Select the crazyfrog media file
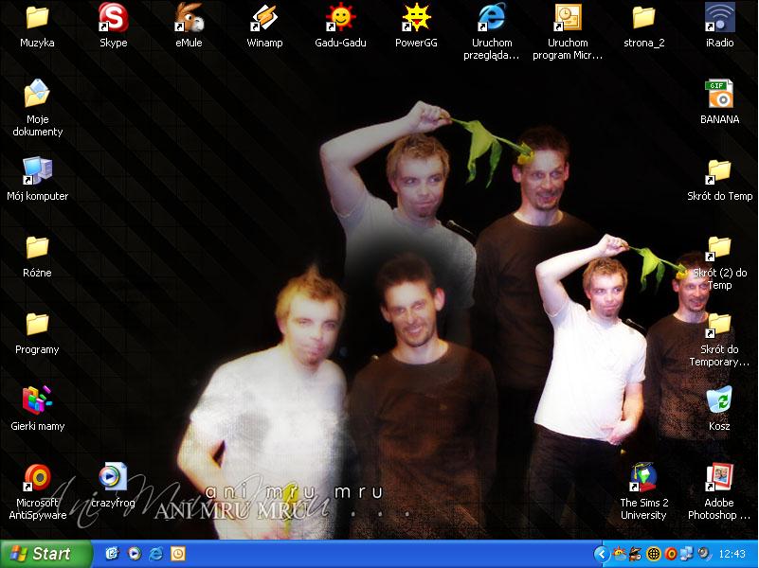The width and height of the screenshot is (759, 568). [x=114, y=486]
